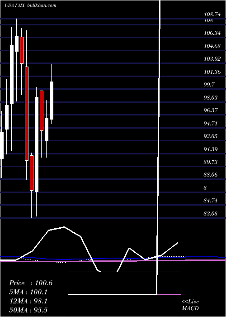Click the 'USA FMX bullkhan.com' header text

tap(30, 5)
